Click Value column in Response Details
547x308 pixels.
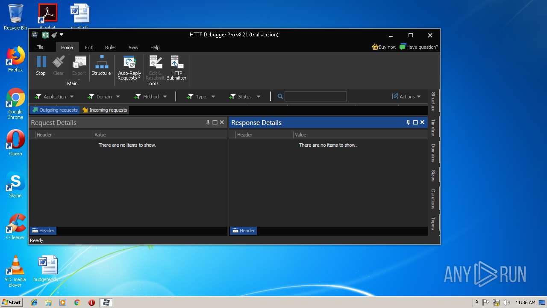(361, 135)
